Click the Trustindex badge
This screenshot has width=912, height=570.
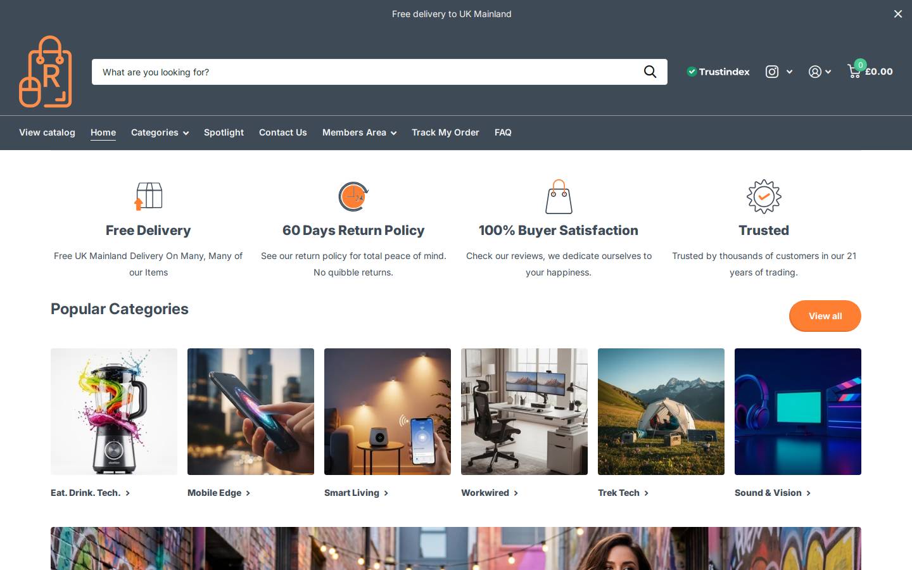click(x=718, y=72)
